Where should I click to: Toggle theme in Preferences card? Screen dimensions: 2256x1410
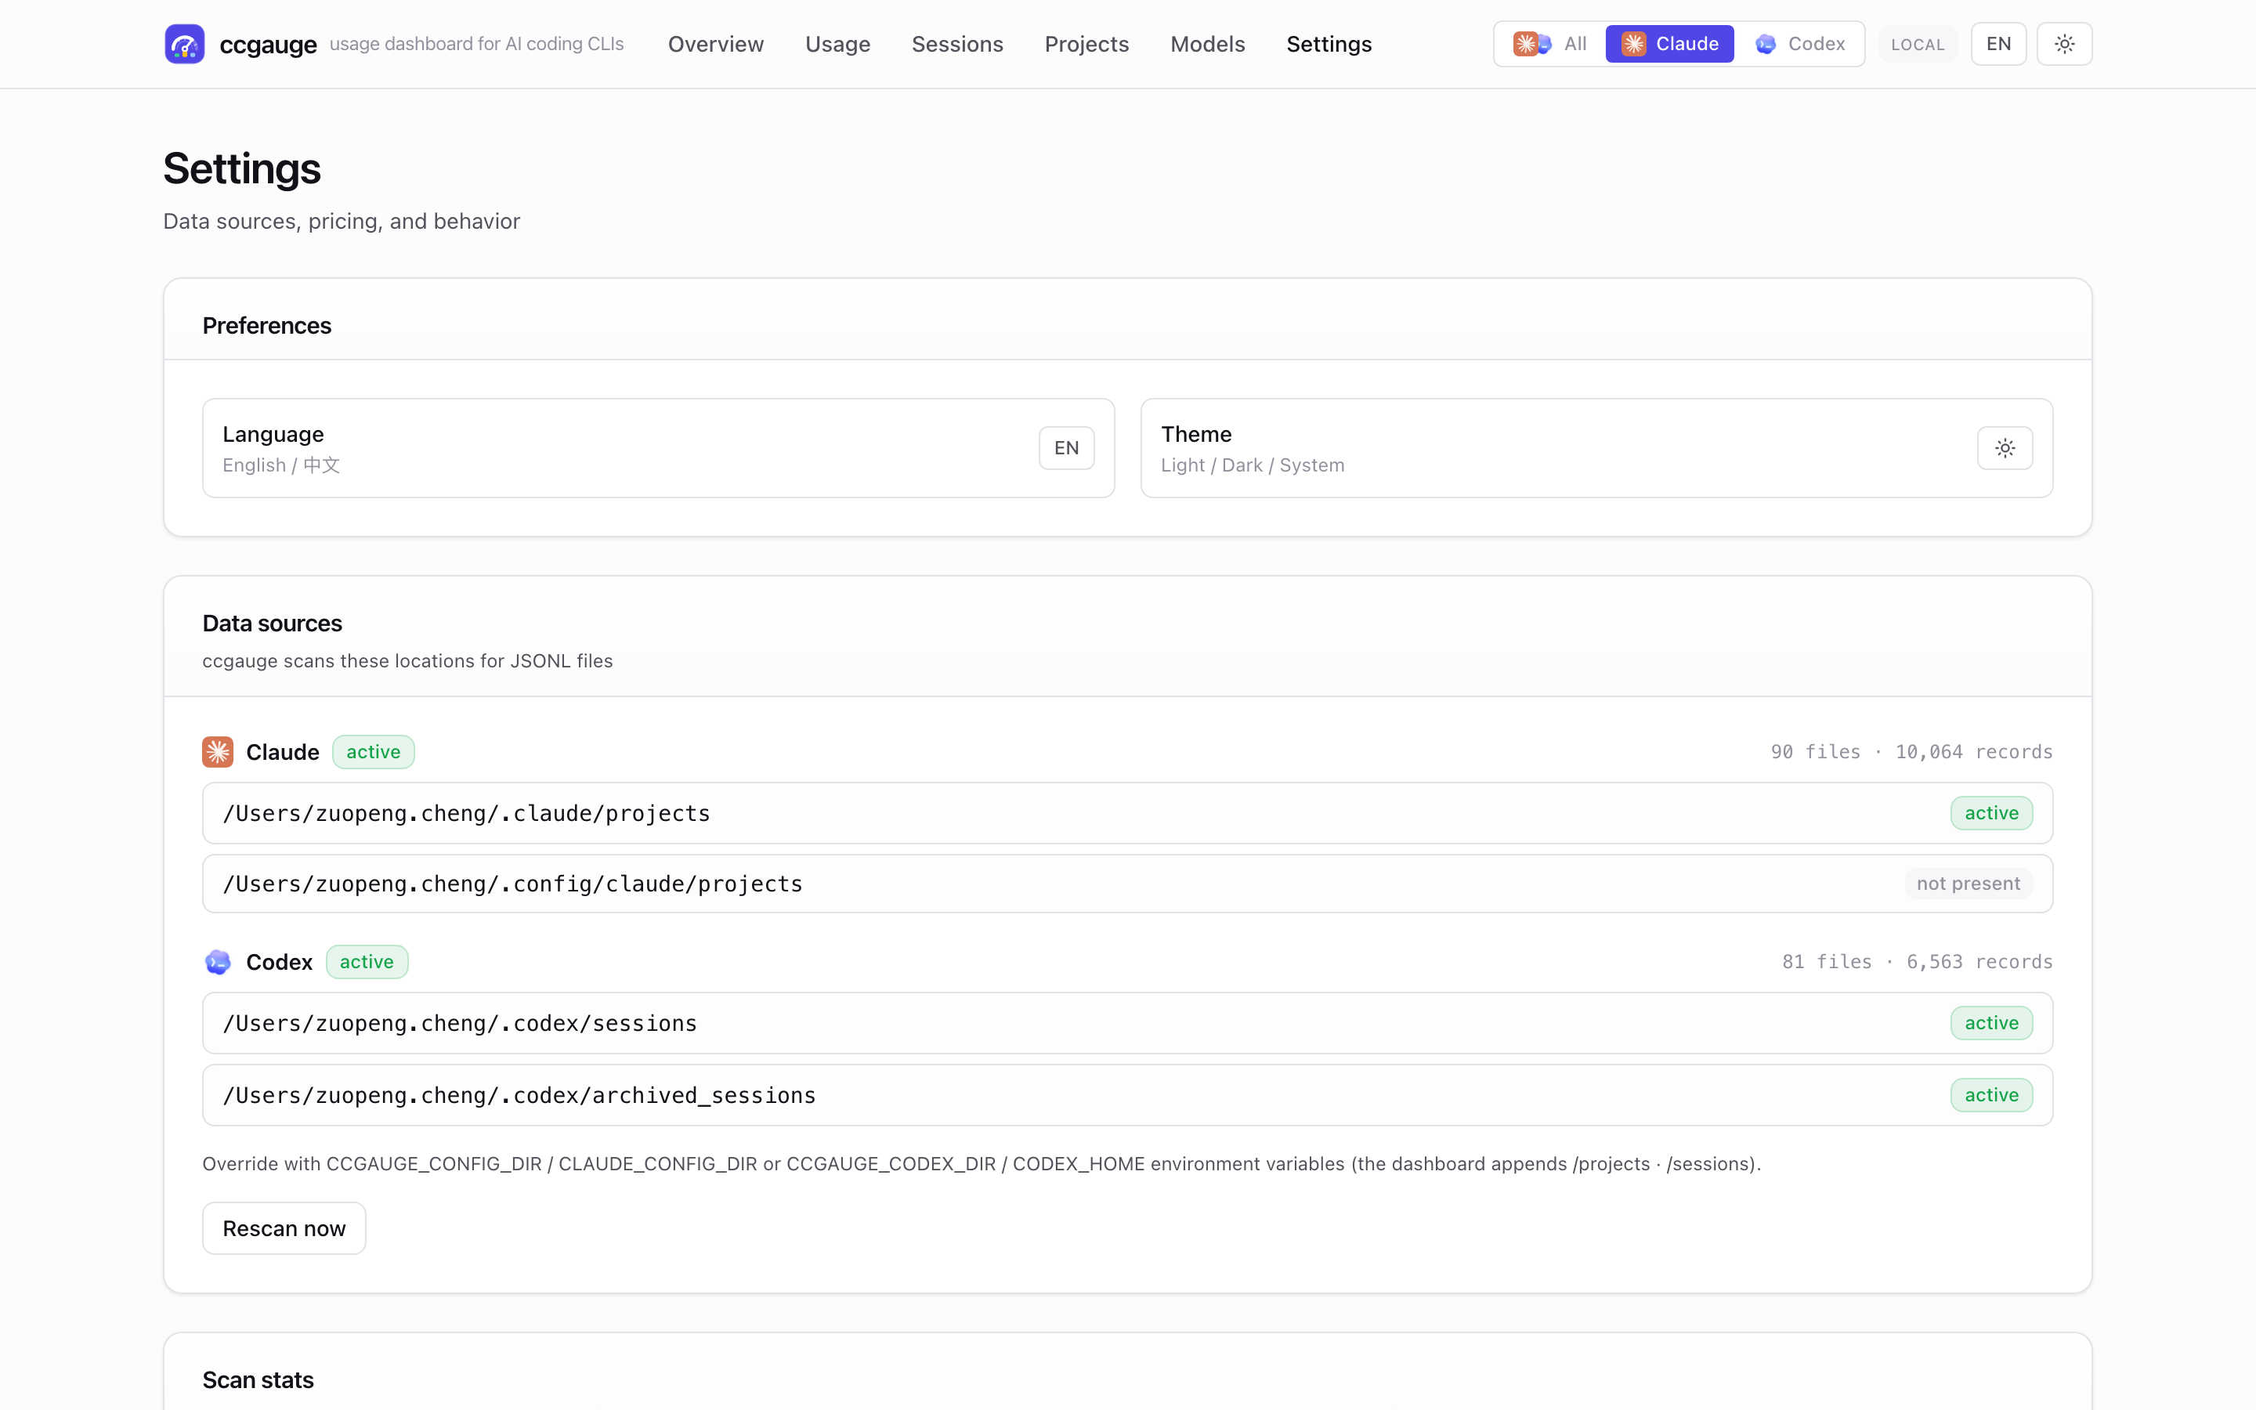[x=2005, y=447]
